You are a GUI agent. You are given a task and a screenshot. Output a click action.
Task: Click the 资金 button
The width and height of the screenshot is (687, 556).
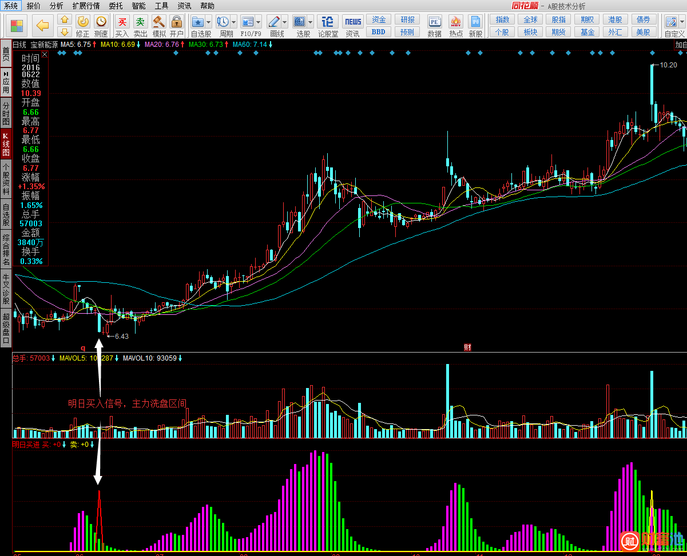(379, 20)
